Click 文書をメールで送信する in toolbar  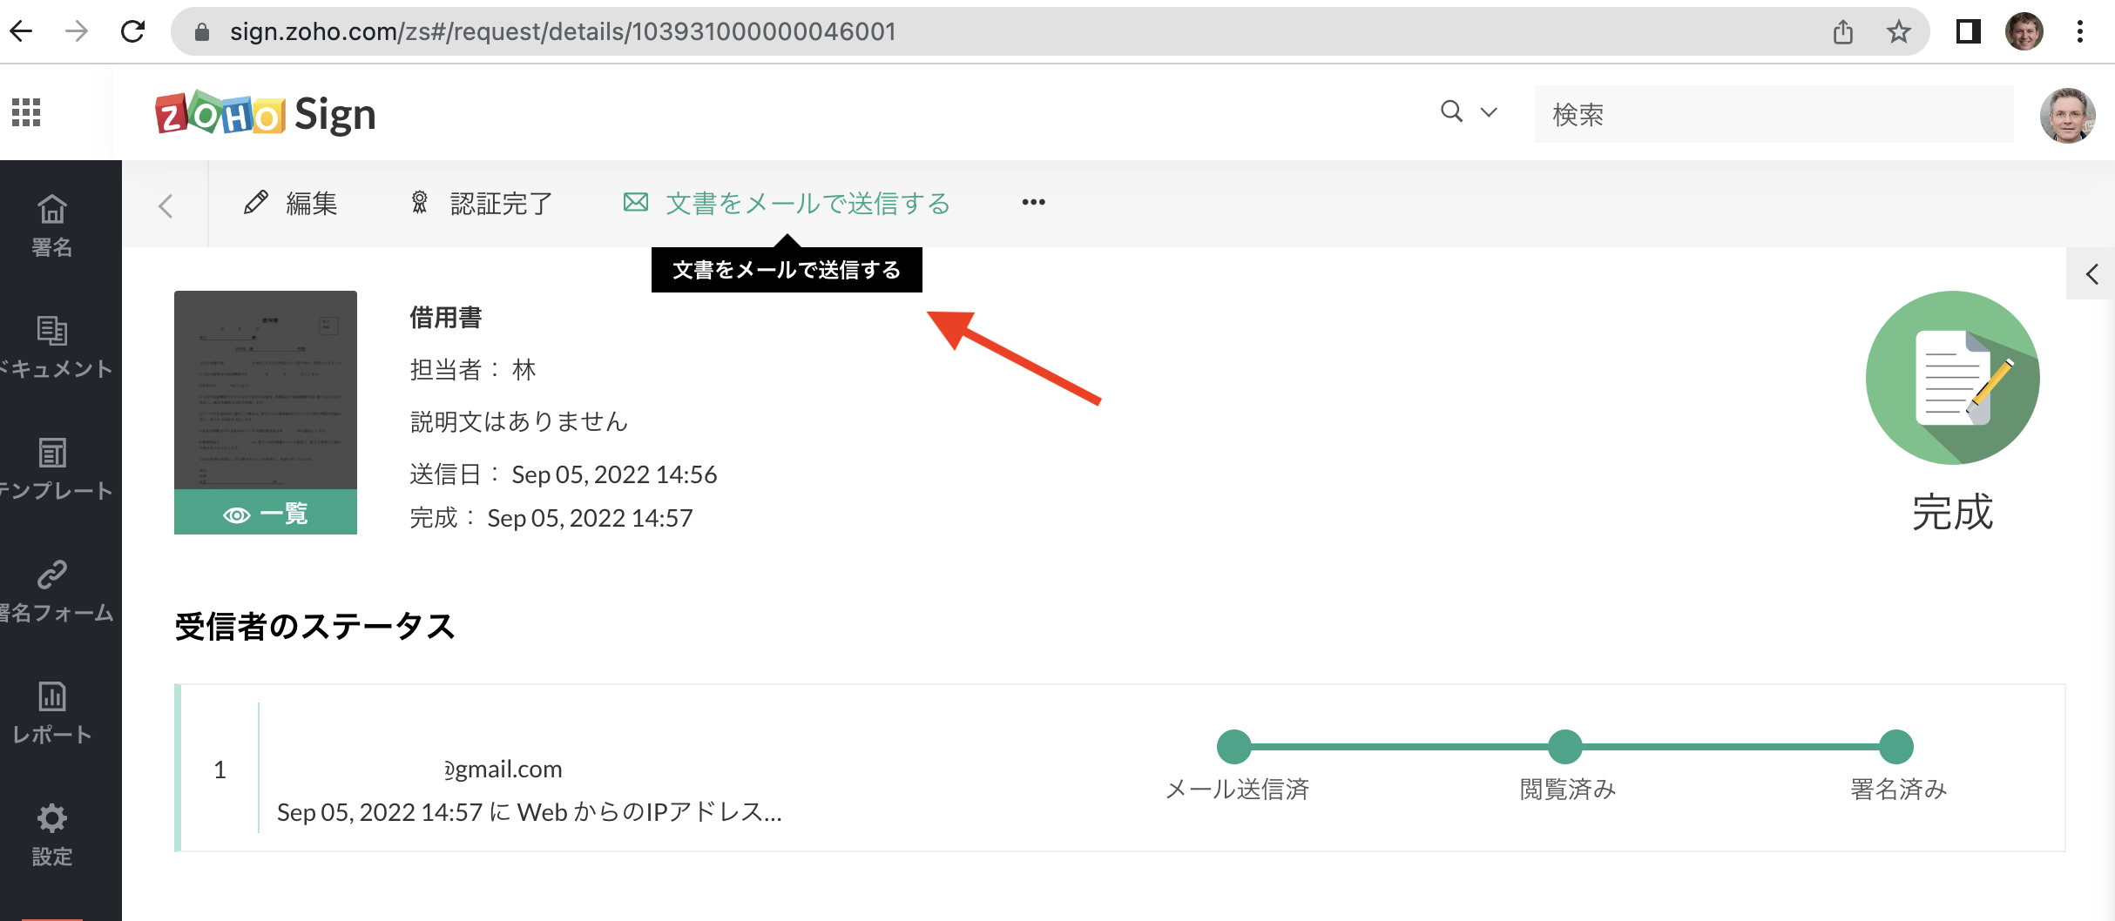tap(787, 204)
